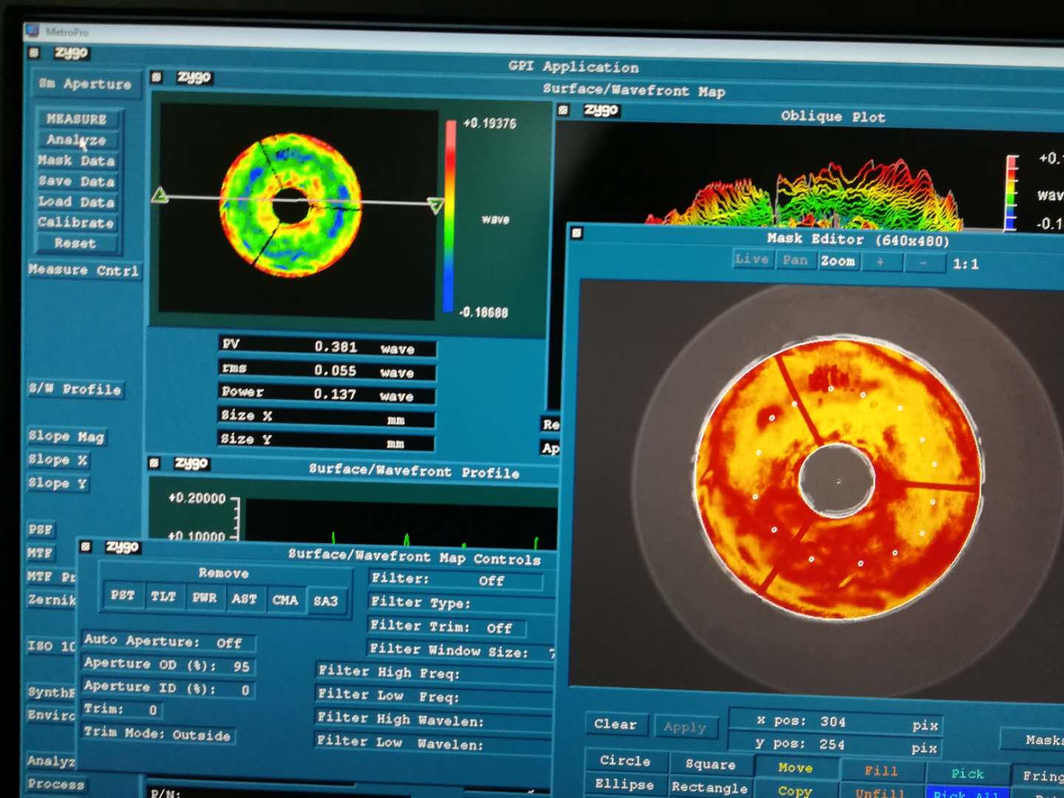
Task: Edit Aperture ID (%) value 0
Action: [x=168, y=689]
